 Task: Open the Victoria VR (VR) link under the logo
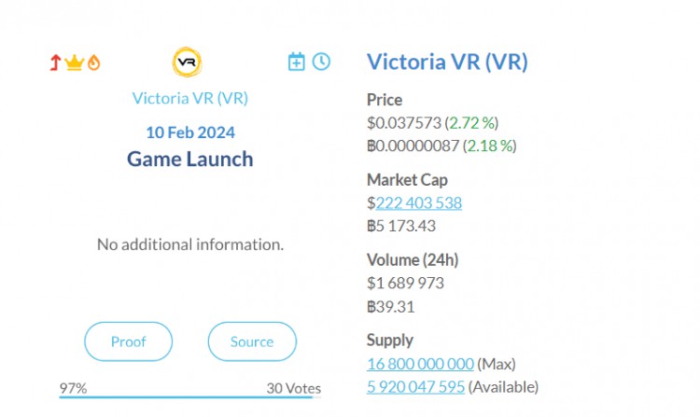tap(190, 98)
